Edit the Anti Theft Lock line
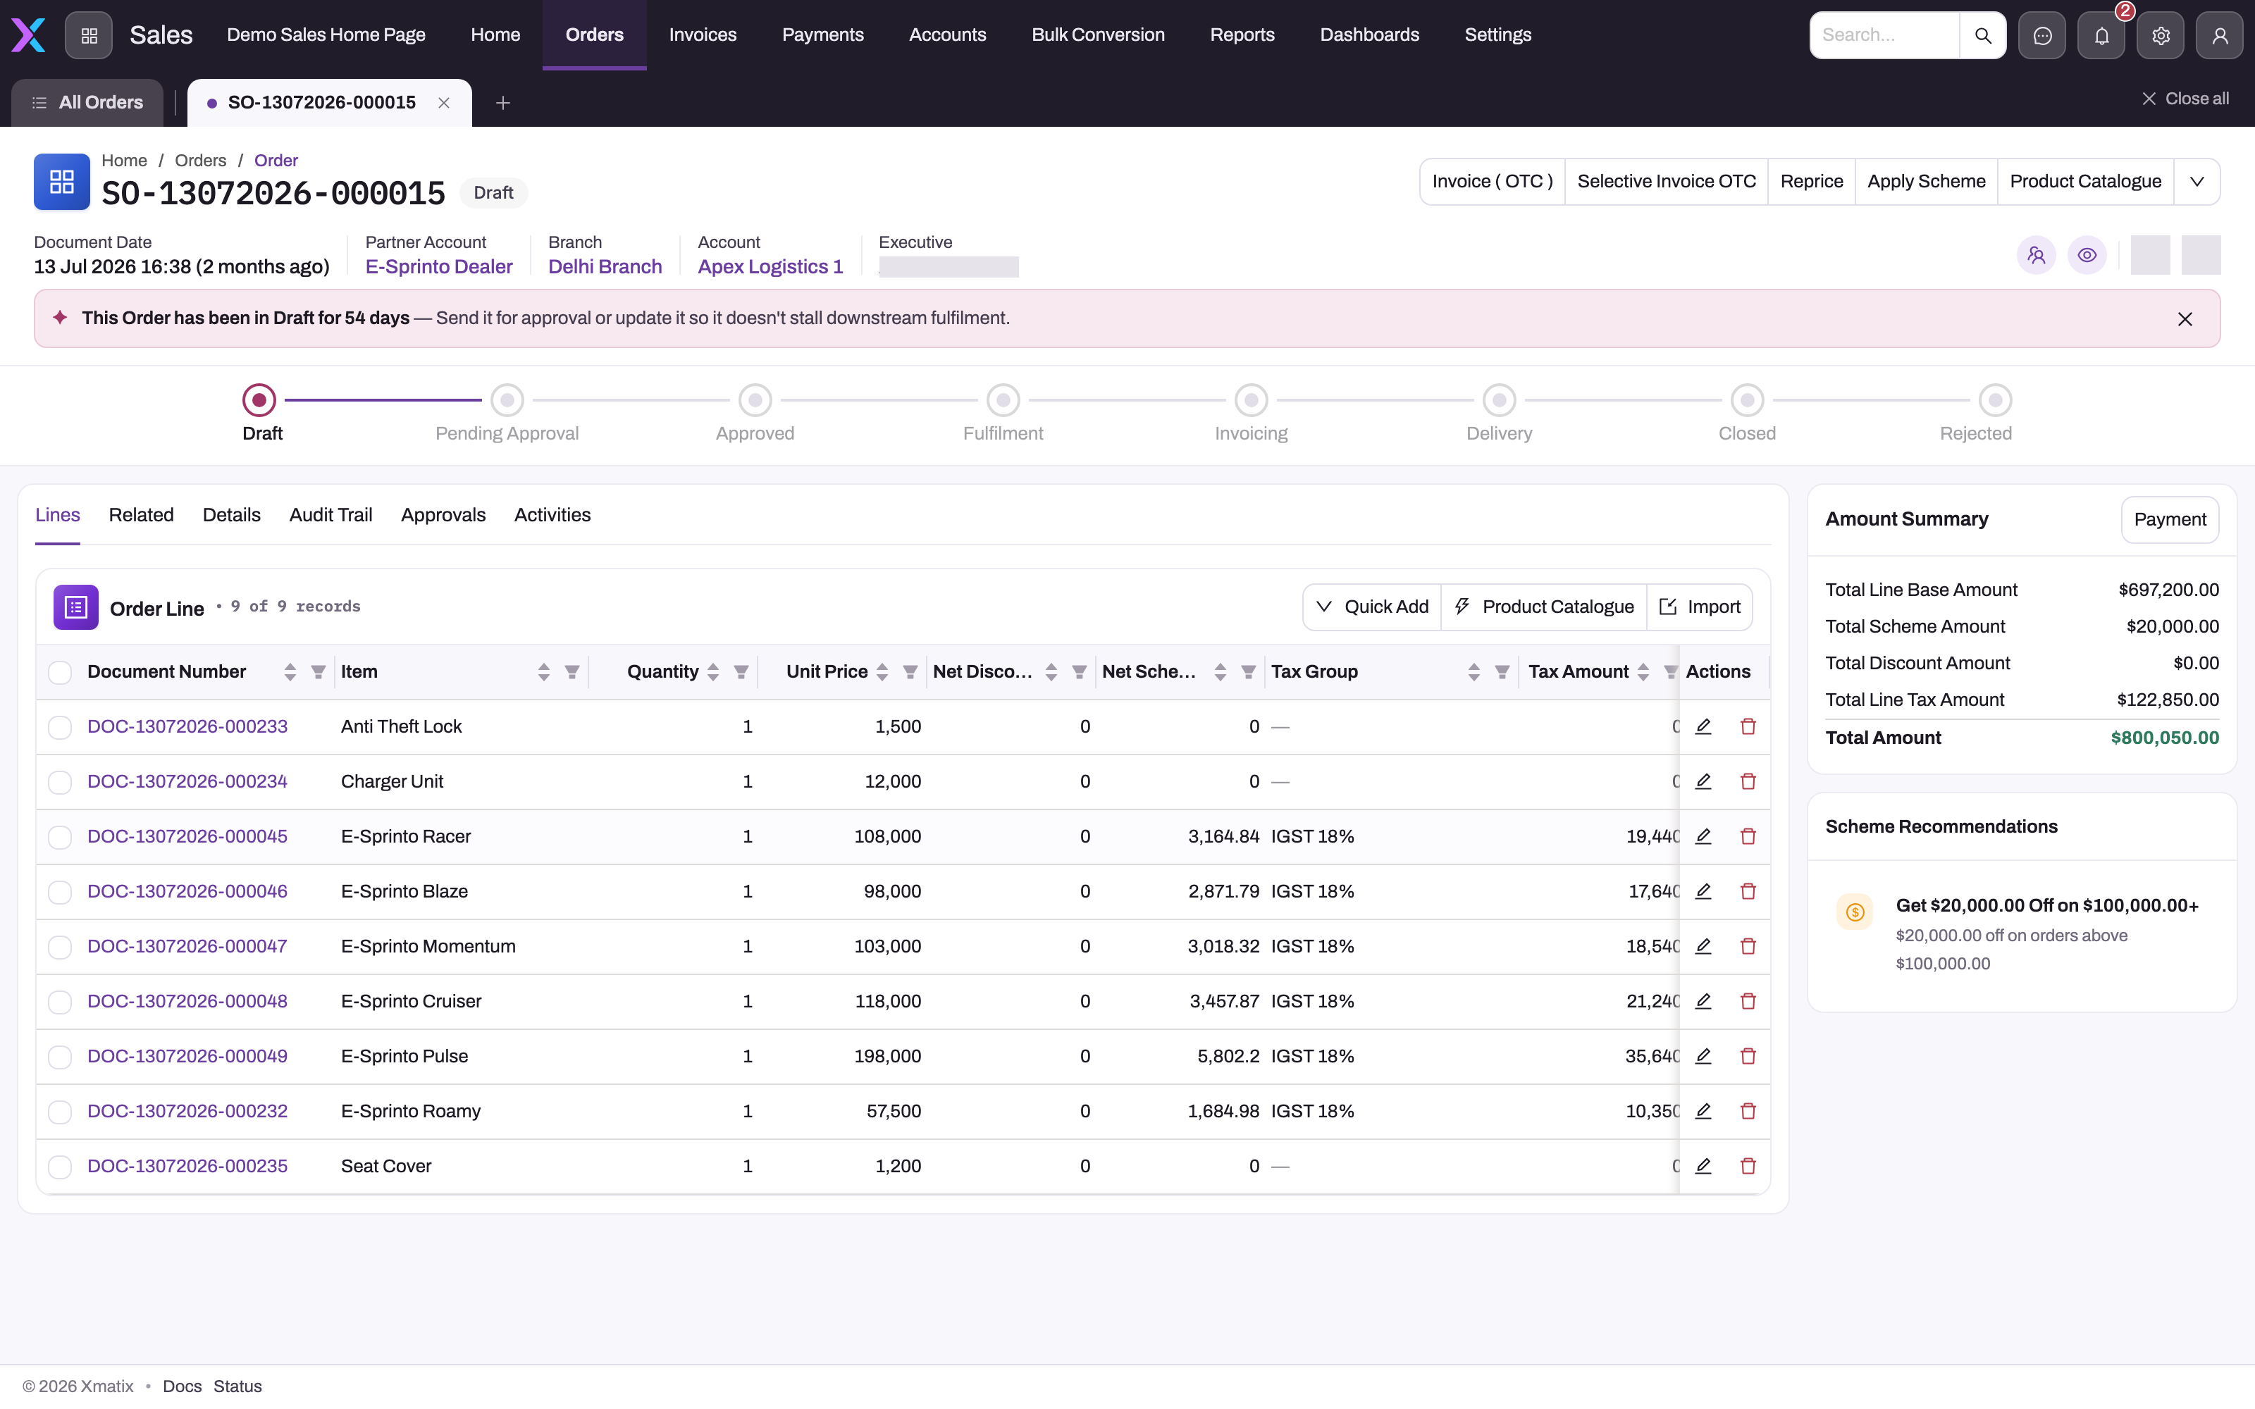This screenshot has width=2255, height=1409. [1703, 726]
